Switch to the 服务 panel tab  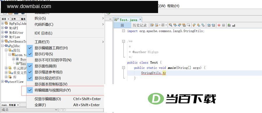23,19
